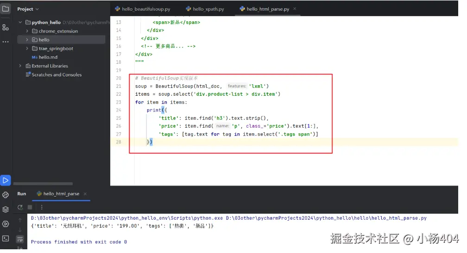Rerun hello_html_parse with rerun icon
Screen dimensions: 467x253
click(20, 207)
